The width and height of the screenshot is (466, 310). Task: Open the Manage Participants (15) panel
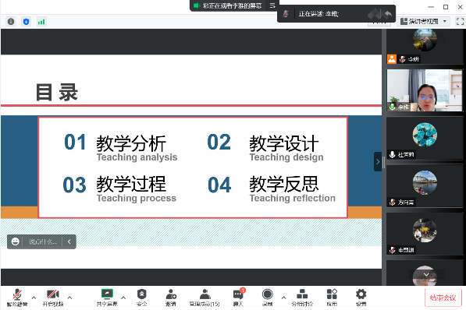pyautogui.click(x=205, y=298)
